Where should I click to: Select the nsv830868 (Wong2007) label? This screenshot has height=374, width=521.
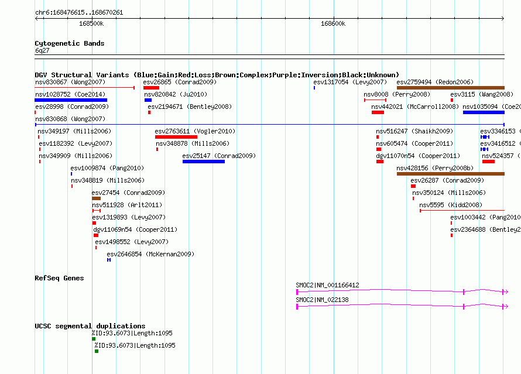pyautogui.click(x=70, y=119)
